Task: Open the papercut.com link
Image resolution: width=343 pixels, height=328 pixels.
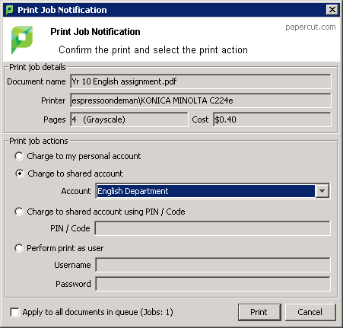Action: click(x=310, y=27)
